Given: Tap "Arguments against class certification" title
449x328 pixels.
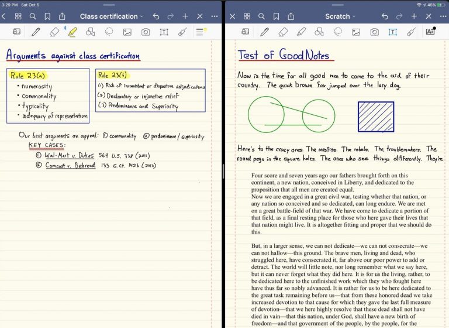Looking at the screenshot, I should [x=73, y=55].
